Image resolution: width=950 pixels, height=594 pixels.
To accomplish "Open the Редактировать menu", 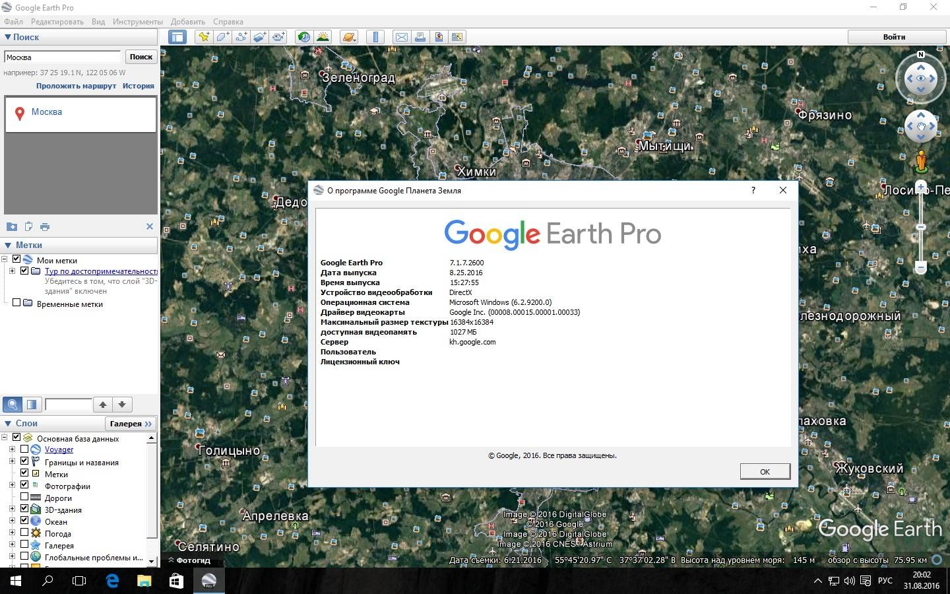I will coord(57,22).
